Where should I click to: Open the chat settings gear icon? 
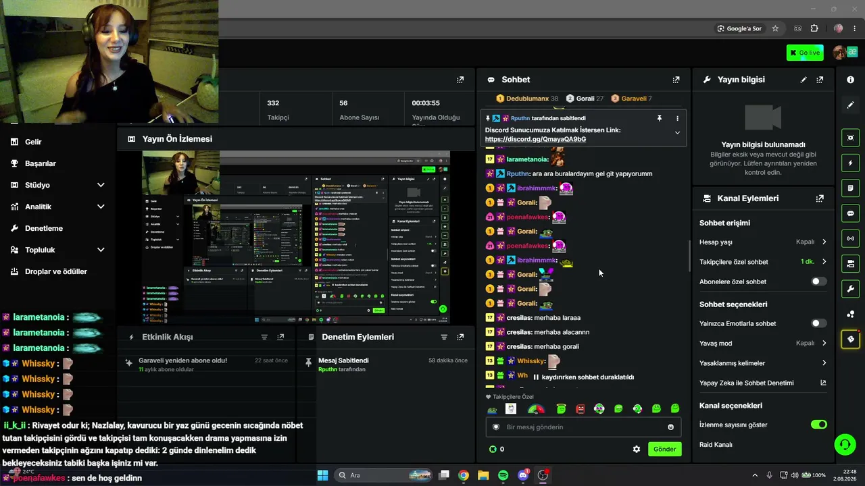[x=636, y=449]
